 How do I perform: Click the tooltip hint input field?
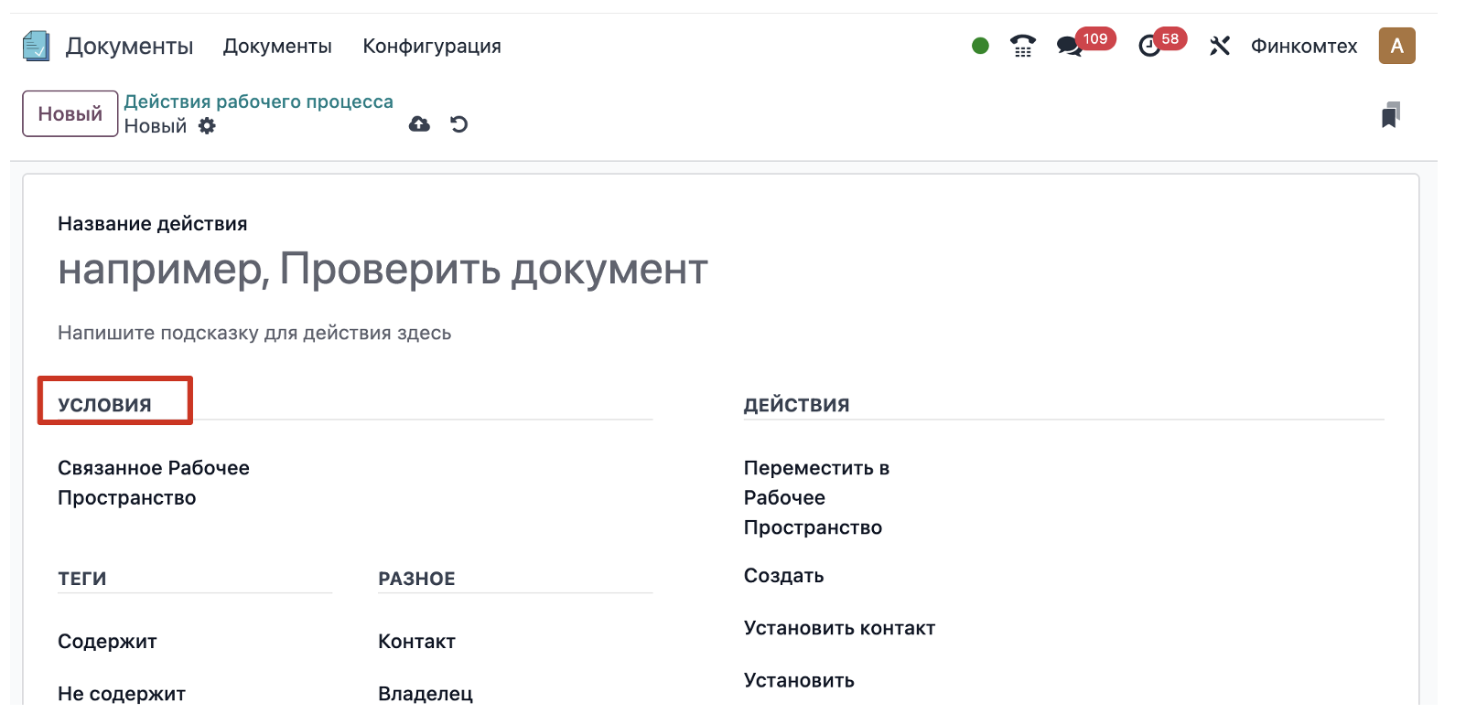pos(254,333)
